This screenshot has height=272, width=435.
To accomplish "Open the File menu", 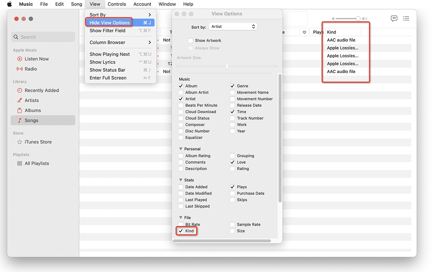I will (44, 4).
